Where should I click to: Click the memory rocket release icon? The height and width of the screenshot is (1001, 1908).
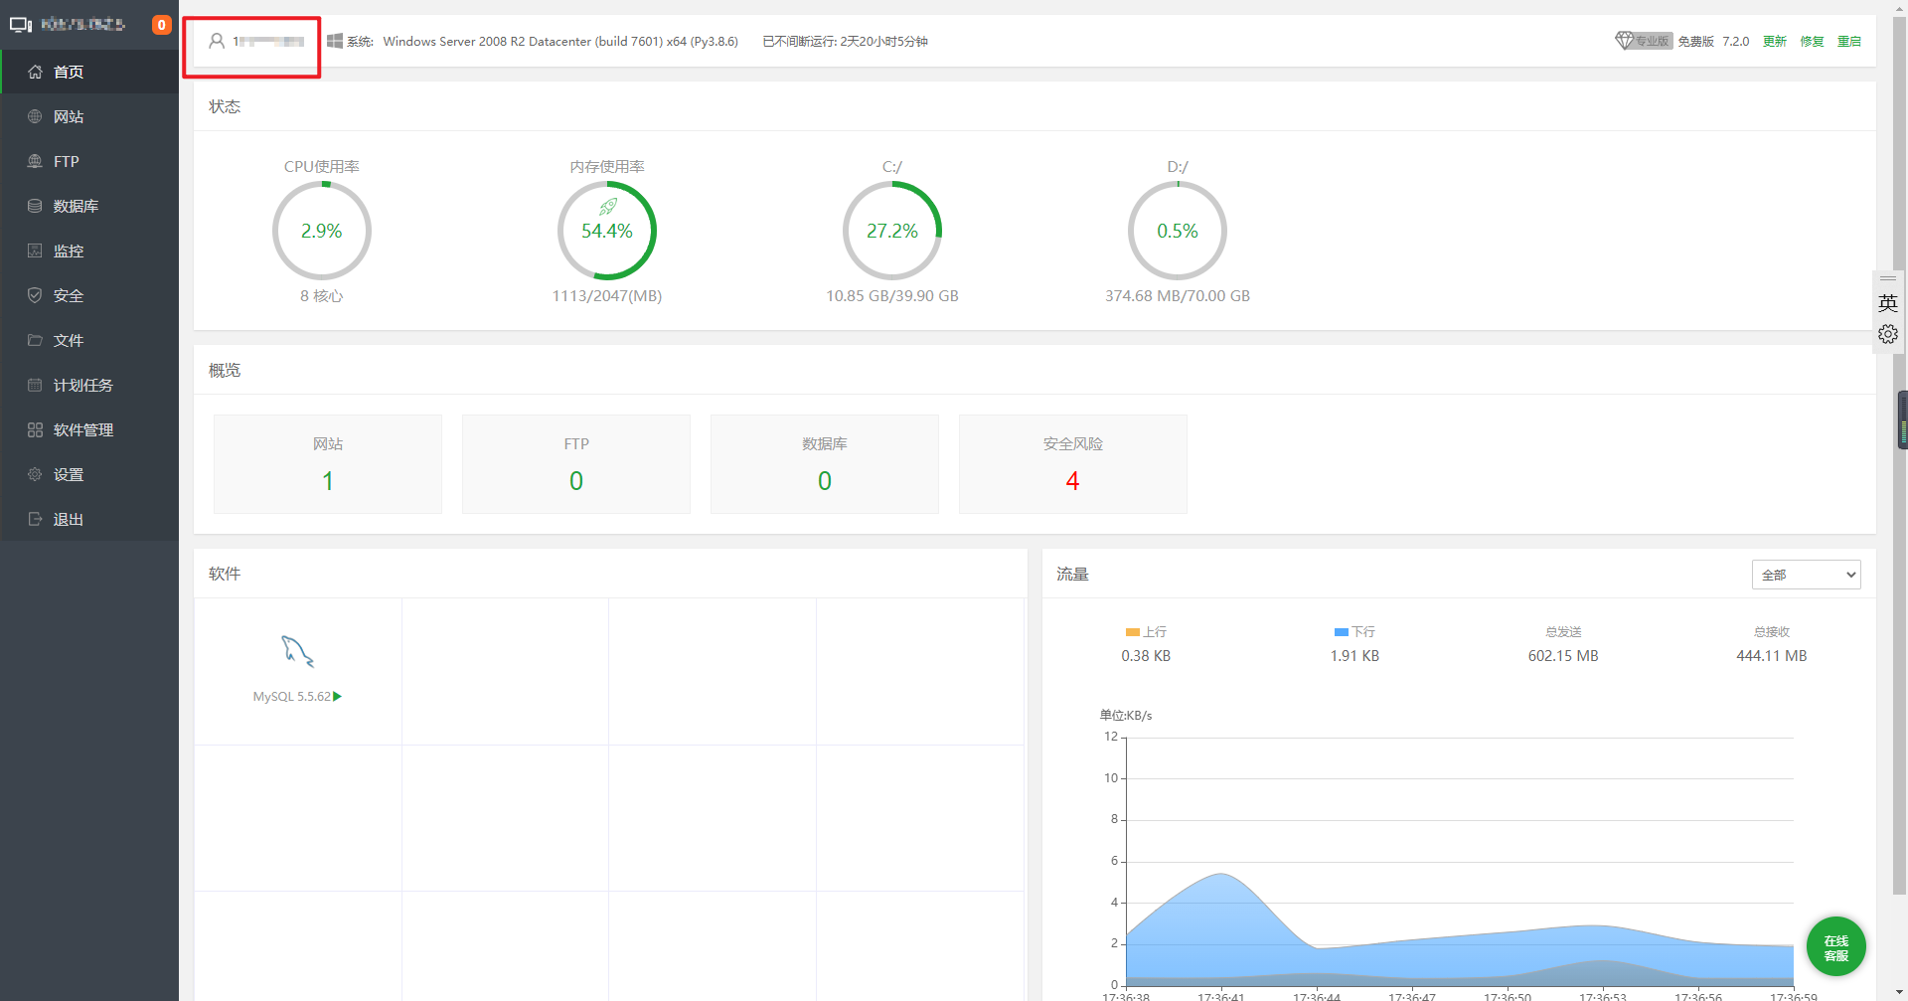point(607,207)
